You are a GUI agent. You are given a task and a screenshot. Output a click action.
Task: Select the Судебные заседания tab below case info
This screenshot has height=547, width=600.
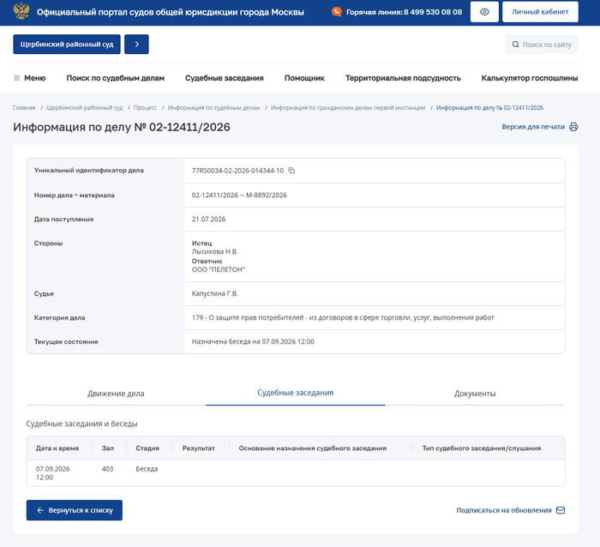pyautogui.click(x=296, y=393)
